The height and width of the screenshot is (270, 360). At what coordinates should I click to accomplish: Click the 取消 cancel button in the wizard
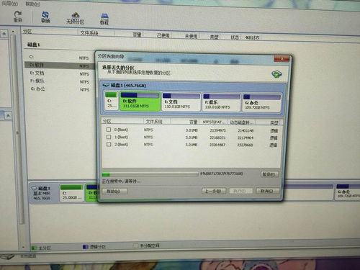267,191
